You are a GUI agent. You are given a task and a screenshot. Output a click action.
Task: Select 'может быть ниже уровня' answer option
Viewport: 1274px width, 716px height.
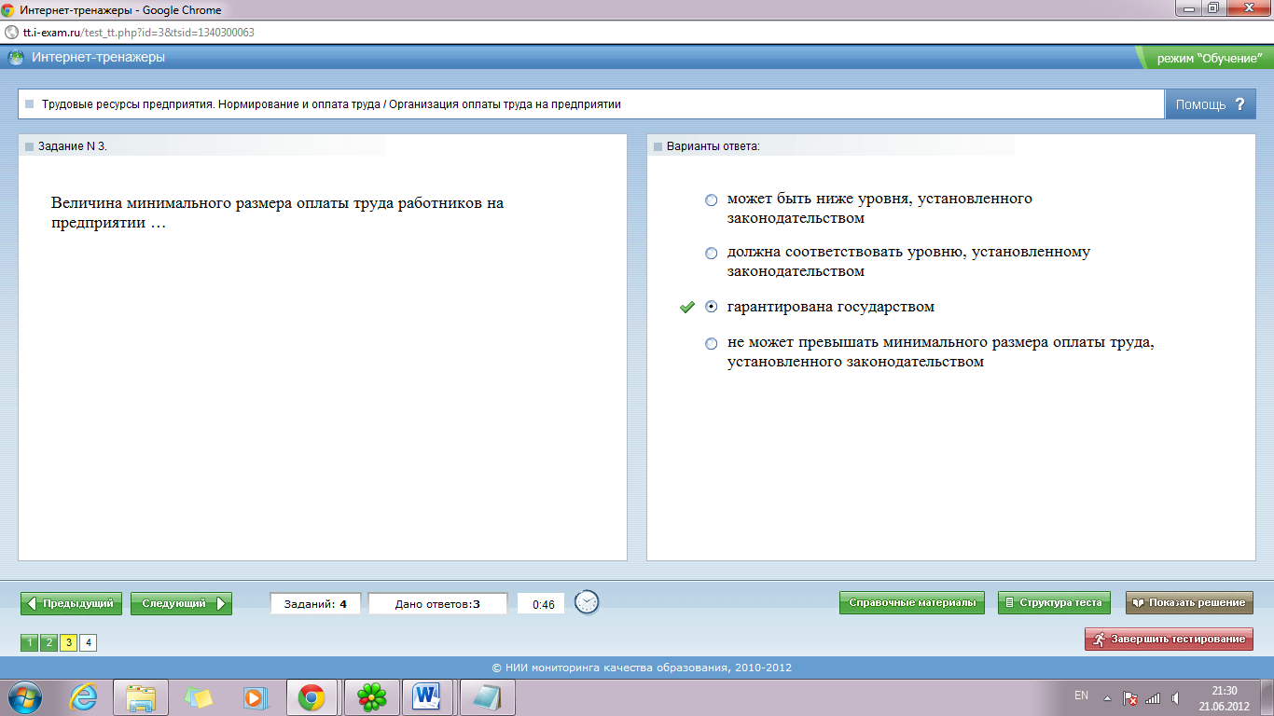(712, 200)
